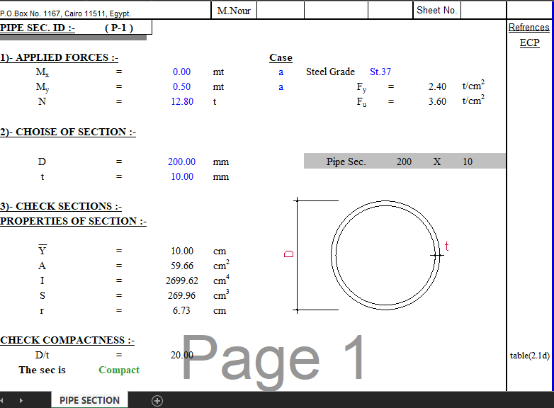
Task: Select the Mx value cell 0.00
Action: tap(181, 72)
